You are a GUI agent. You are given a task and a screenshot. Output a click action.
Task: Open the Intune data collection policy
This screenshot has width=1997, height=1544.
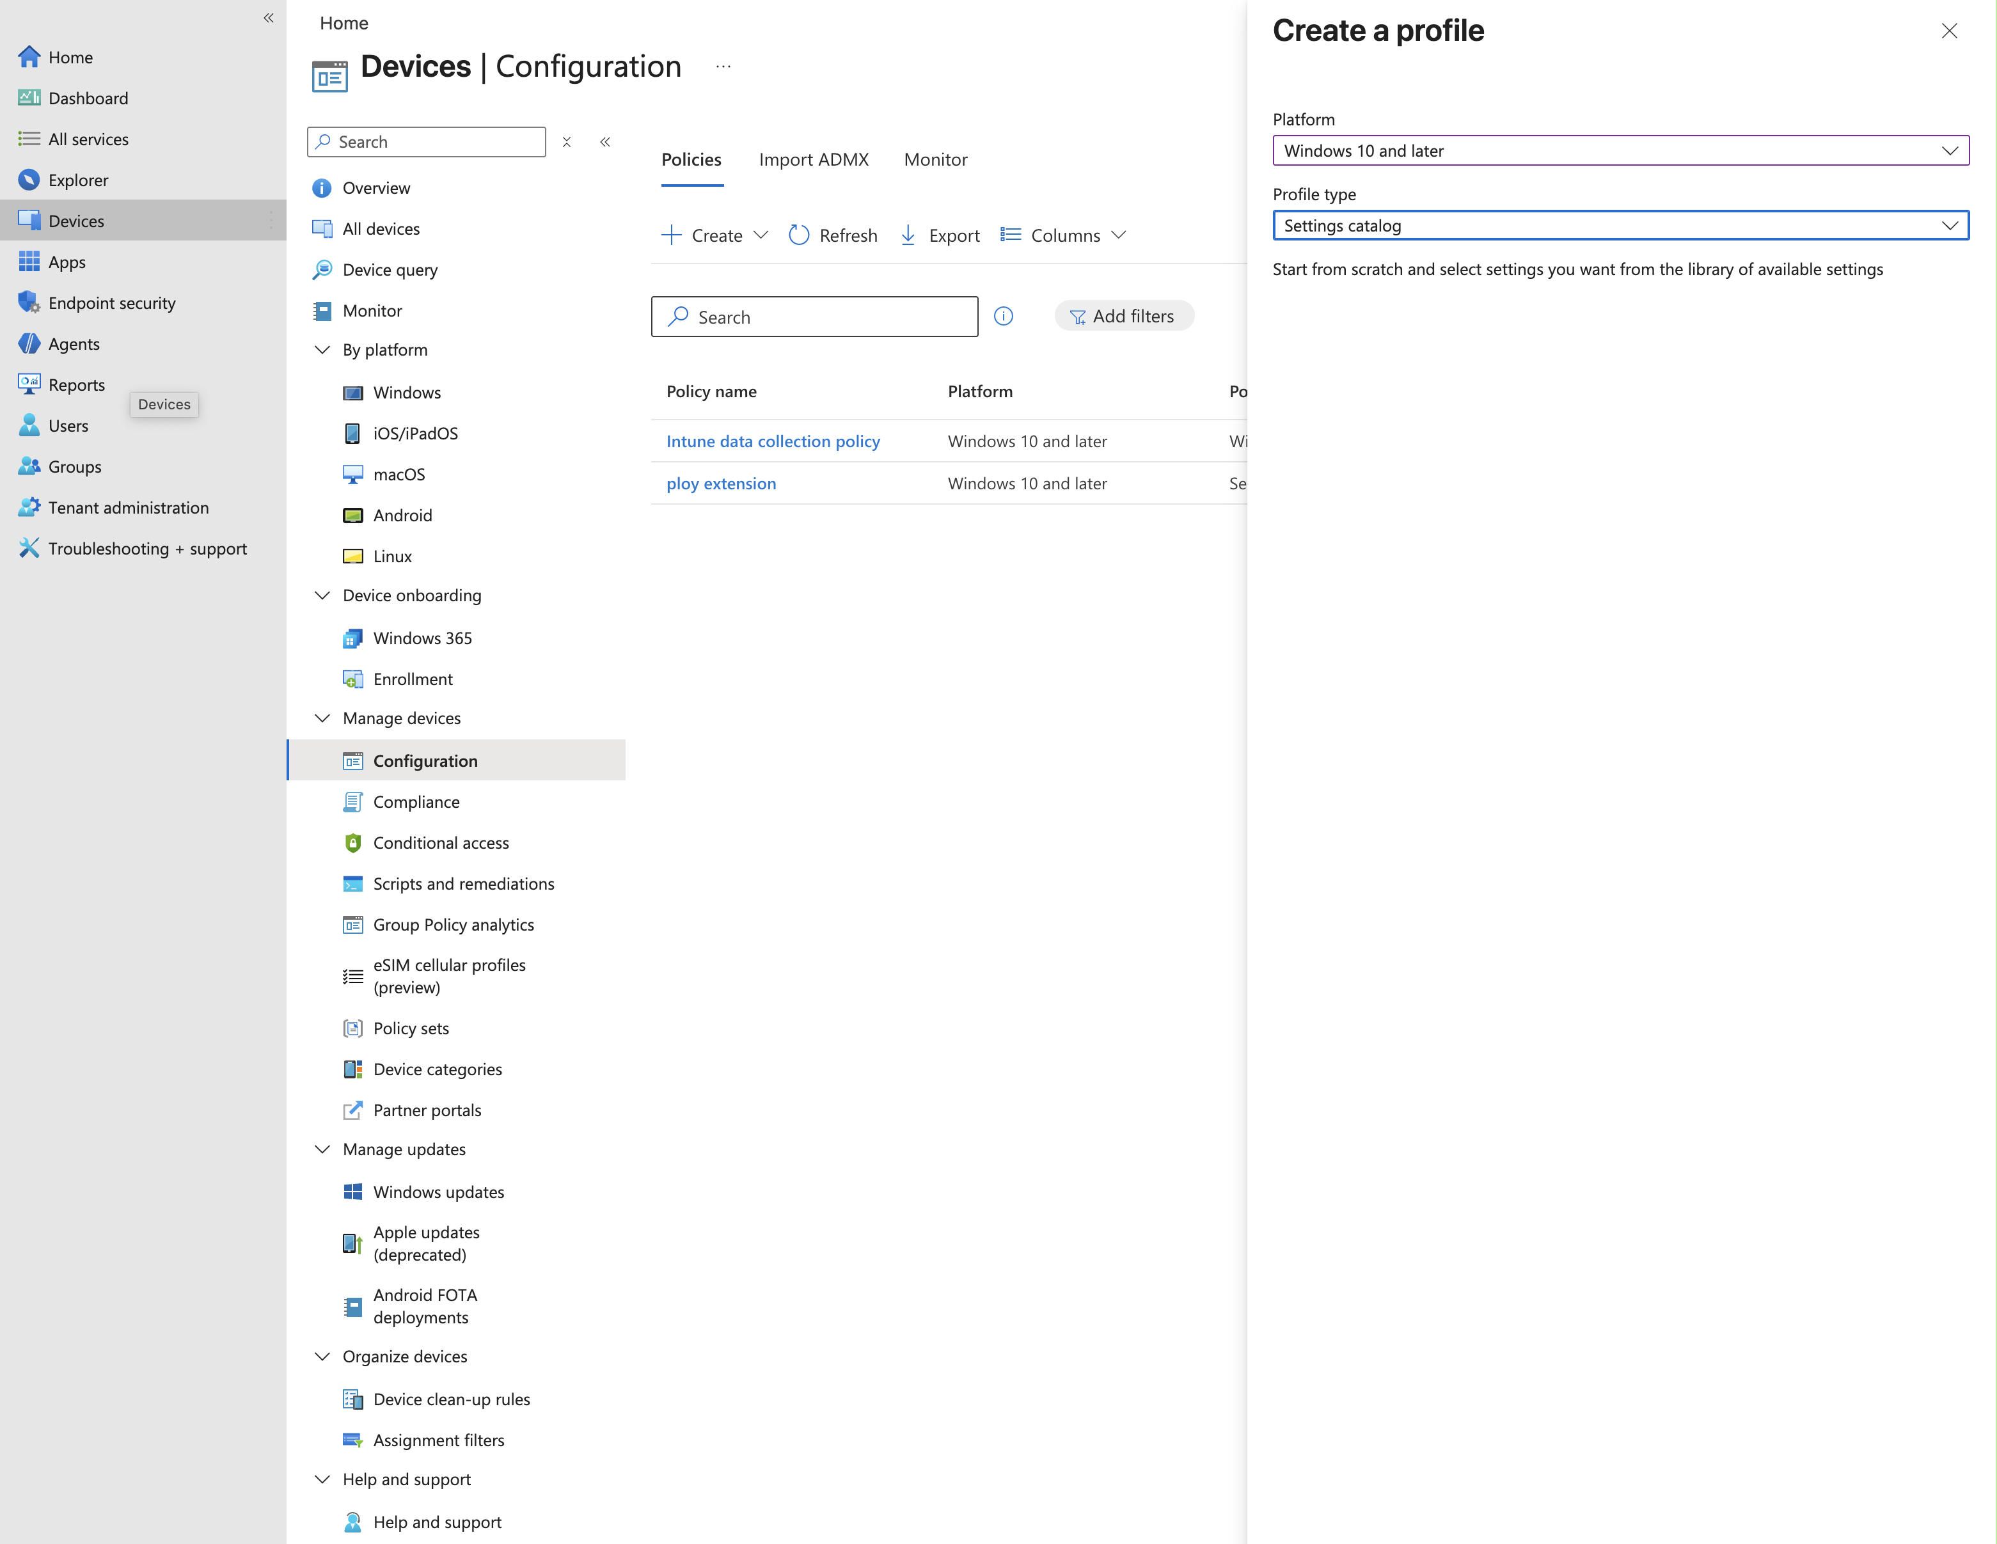pyautogui.click(x=773, y=441)
